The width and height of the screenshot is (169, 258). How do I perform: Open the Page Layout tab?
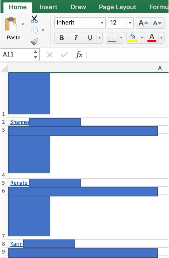(x=117, y=7)
